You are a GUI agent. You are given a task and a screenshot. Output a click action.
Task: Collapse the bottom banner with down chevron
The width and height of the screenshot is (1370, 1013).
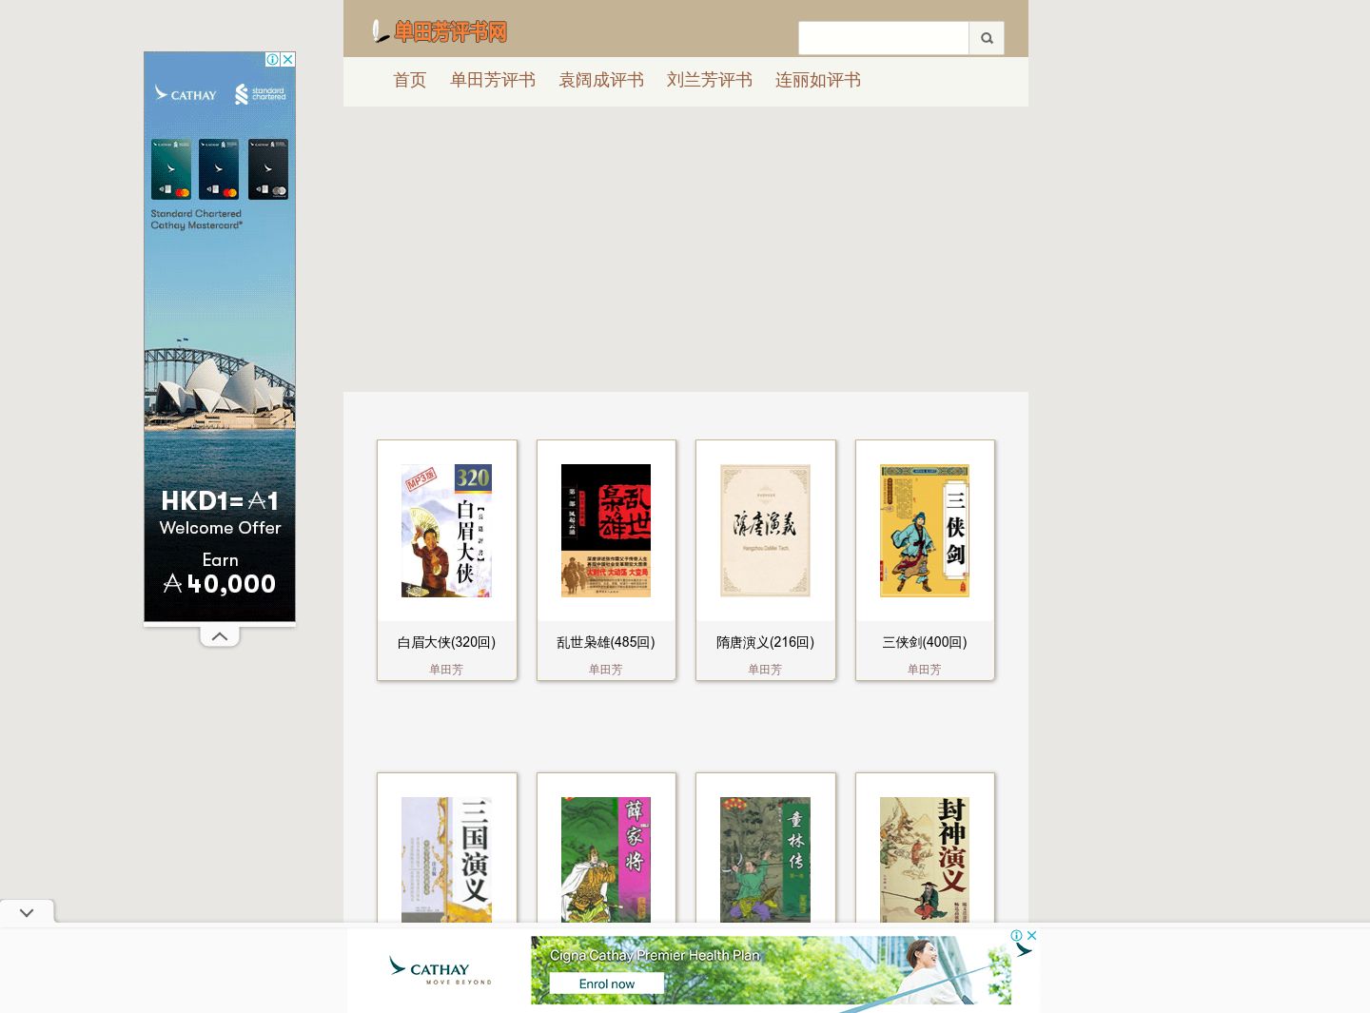pos(27,912)
